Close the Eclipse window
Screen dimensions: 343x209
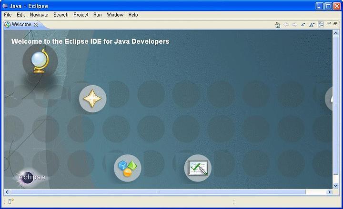(x=337, y=6)
